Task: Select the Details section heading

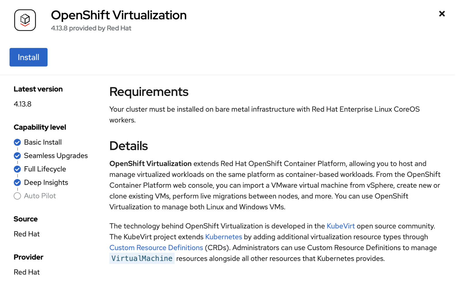Action: coord(129,146)
